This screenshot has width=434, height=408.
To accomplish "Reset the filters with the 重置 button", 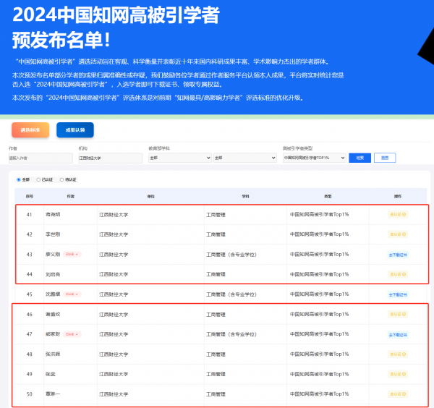I will (x=385, y=158).
